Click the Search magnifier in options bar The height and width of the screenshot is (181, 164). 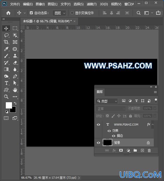tap(138, 13)
